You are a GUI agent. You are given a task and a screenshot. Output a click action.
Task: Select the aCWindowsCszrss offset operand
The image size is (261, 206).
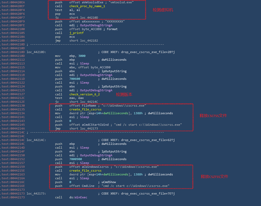pos(96,167)
